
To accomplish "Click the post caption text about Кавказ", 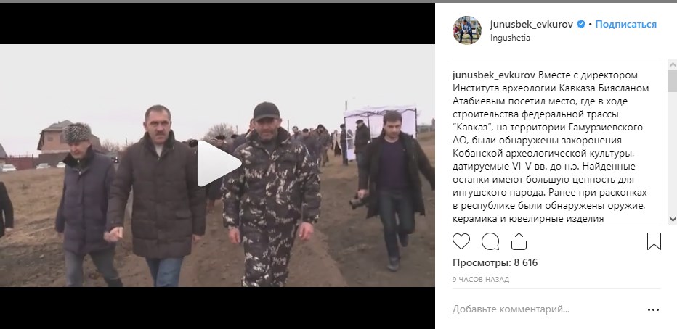I will tap(551, 147).
